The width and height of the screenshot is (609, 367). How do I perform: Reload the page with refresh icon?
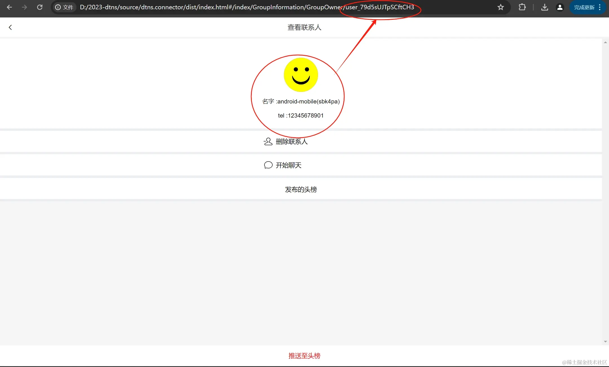(40, 7)
